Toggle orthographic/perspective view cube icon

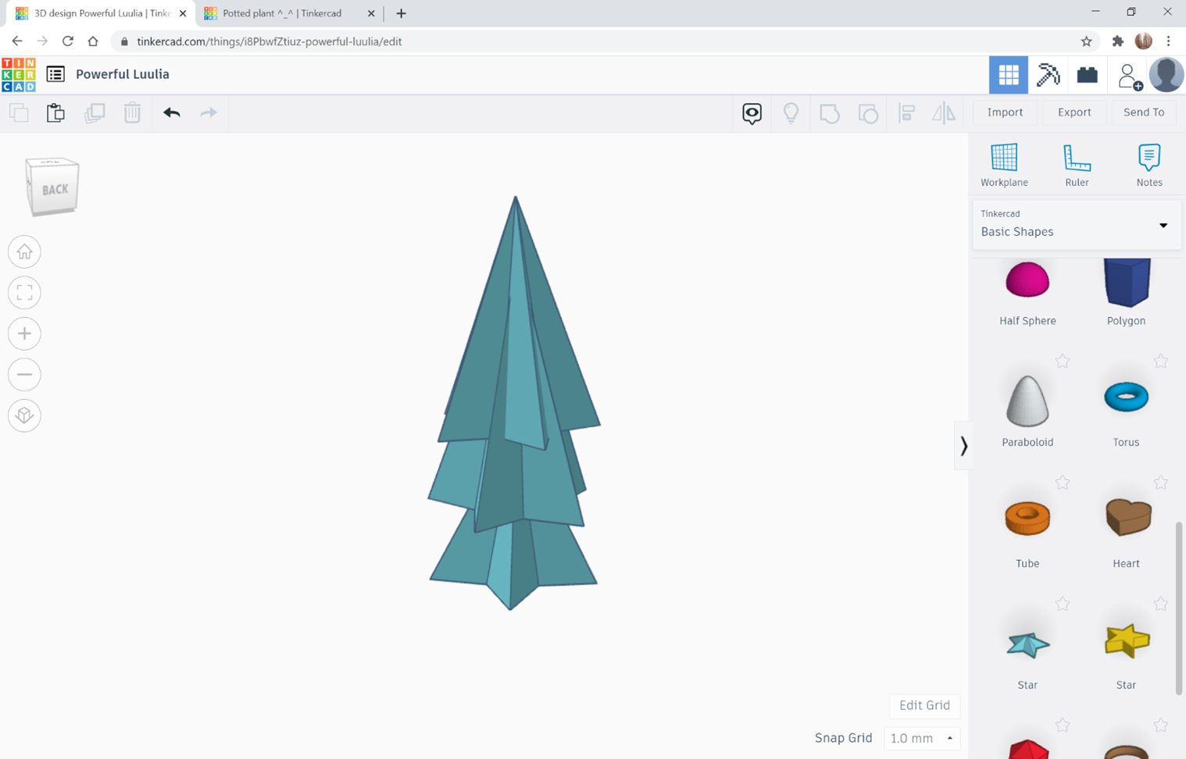point(24,415)
